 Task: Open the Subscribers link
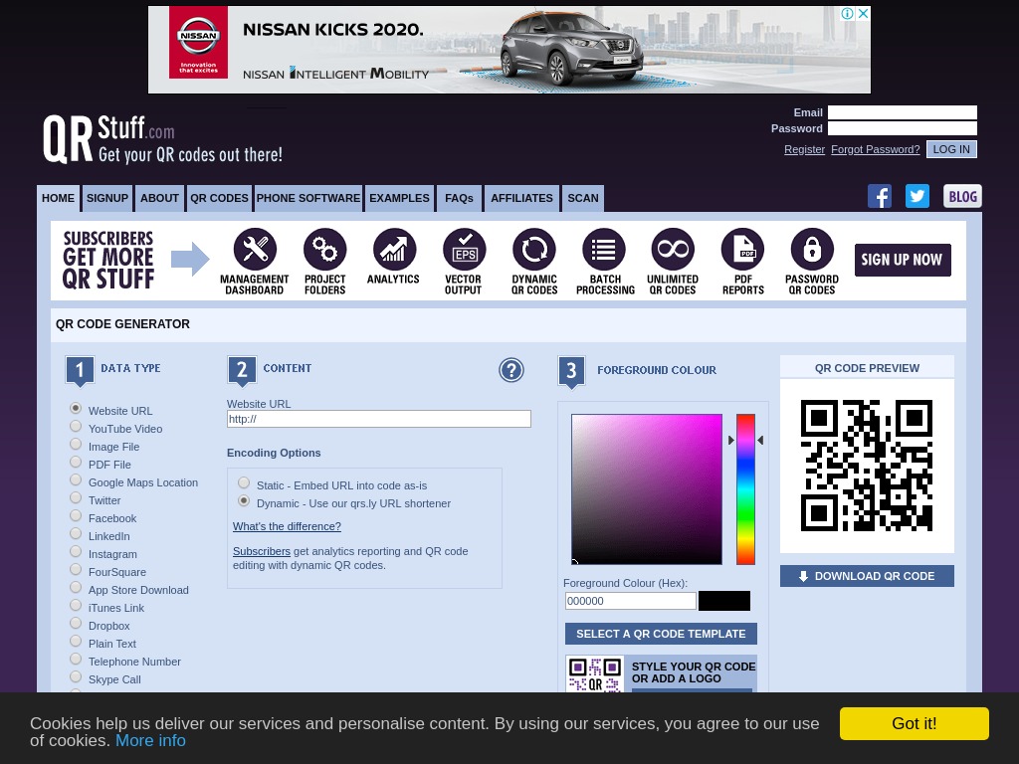point(262,551)
